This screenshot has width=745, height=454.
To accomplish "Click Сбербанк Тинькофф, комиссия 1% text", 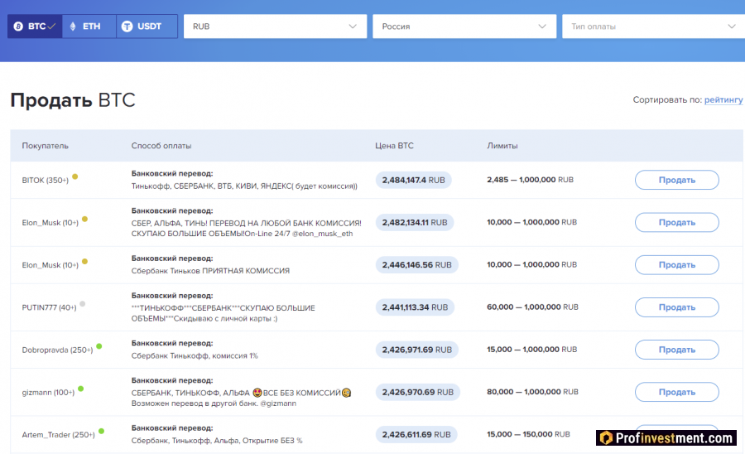I will click(195, 355).
